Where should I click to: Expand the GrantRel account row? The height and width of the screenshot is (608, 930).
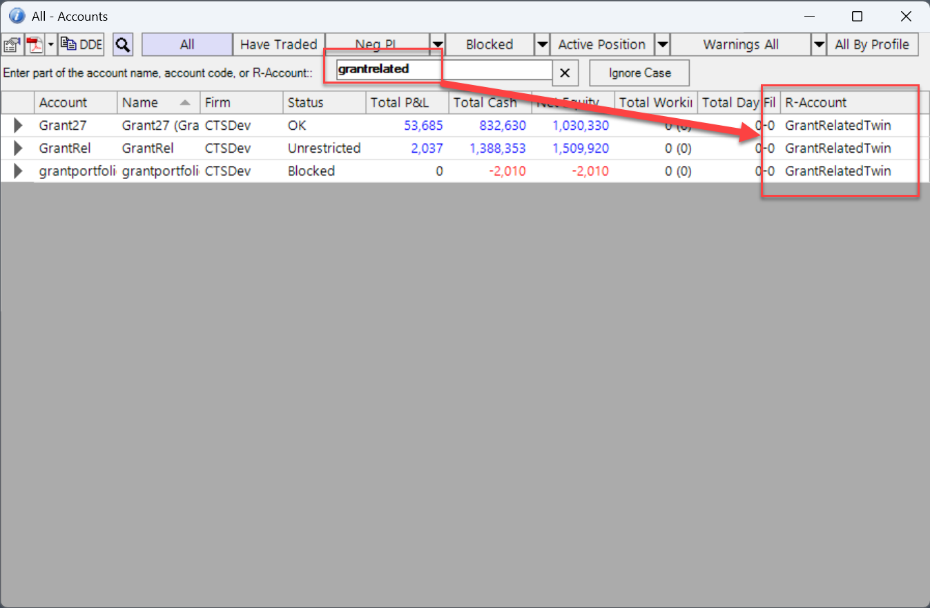coord(18,149)
